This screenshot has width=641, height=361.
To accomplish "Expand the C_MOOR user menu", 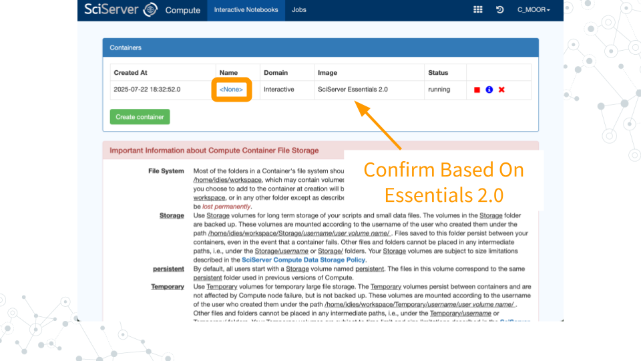I will click(x=533, y=10).
